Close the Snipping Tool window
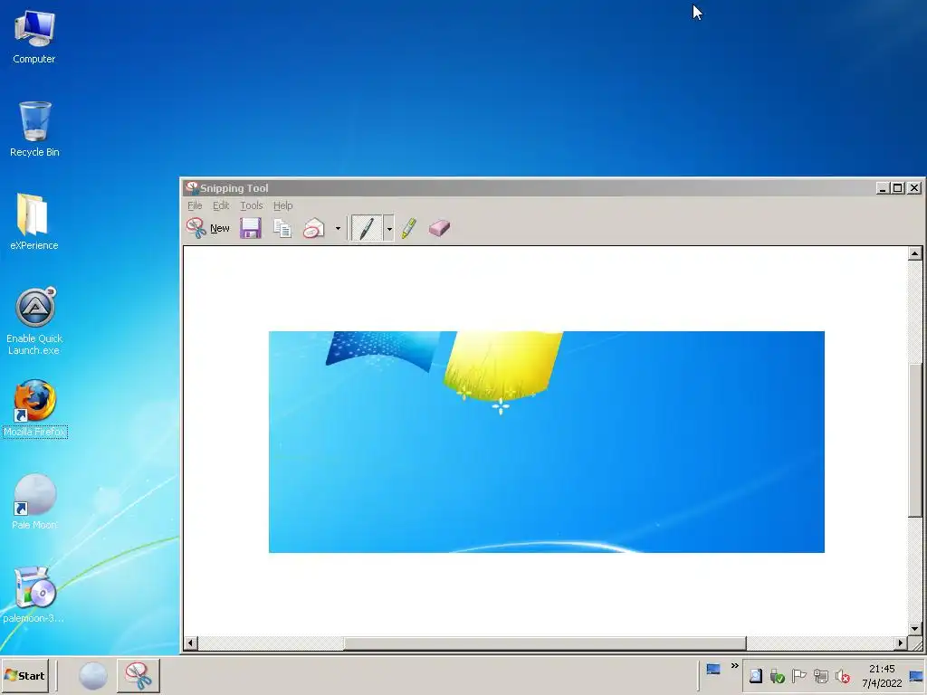 (x=914, y=188)
